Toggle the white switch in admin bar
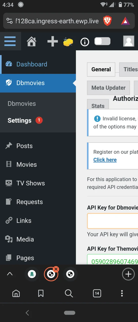 pos(103,41)
